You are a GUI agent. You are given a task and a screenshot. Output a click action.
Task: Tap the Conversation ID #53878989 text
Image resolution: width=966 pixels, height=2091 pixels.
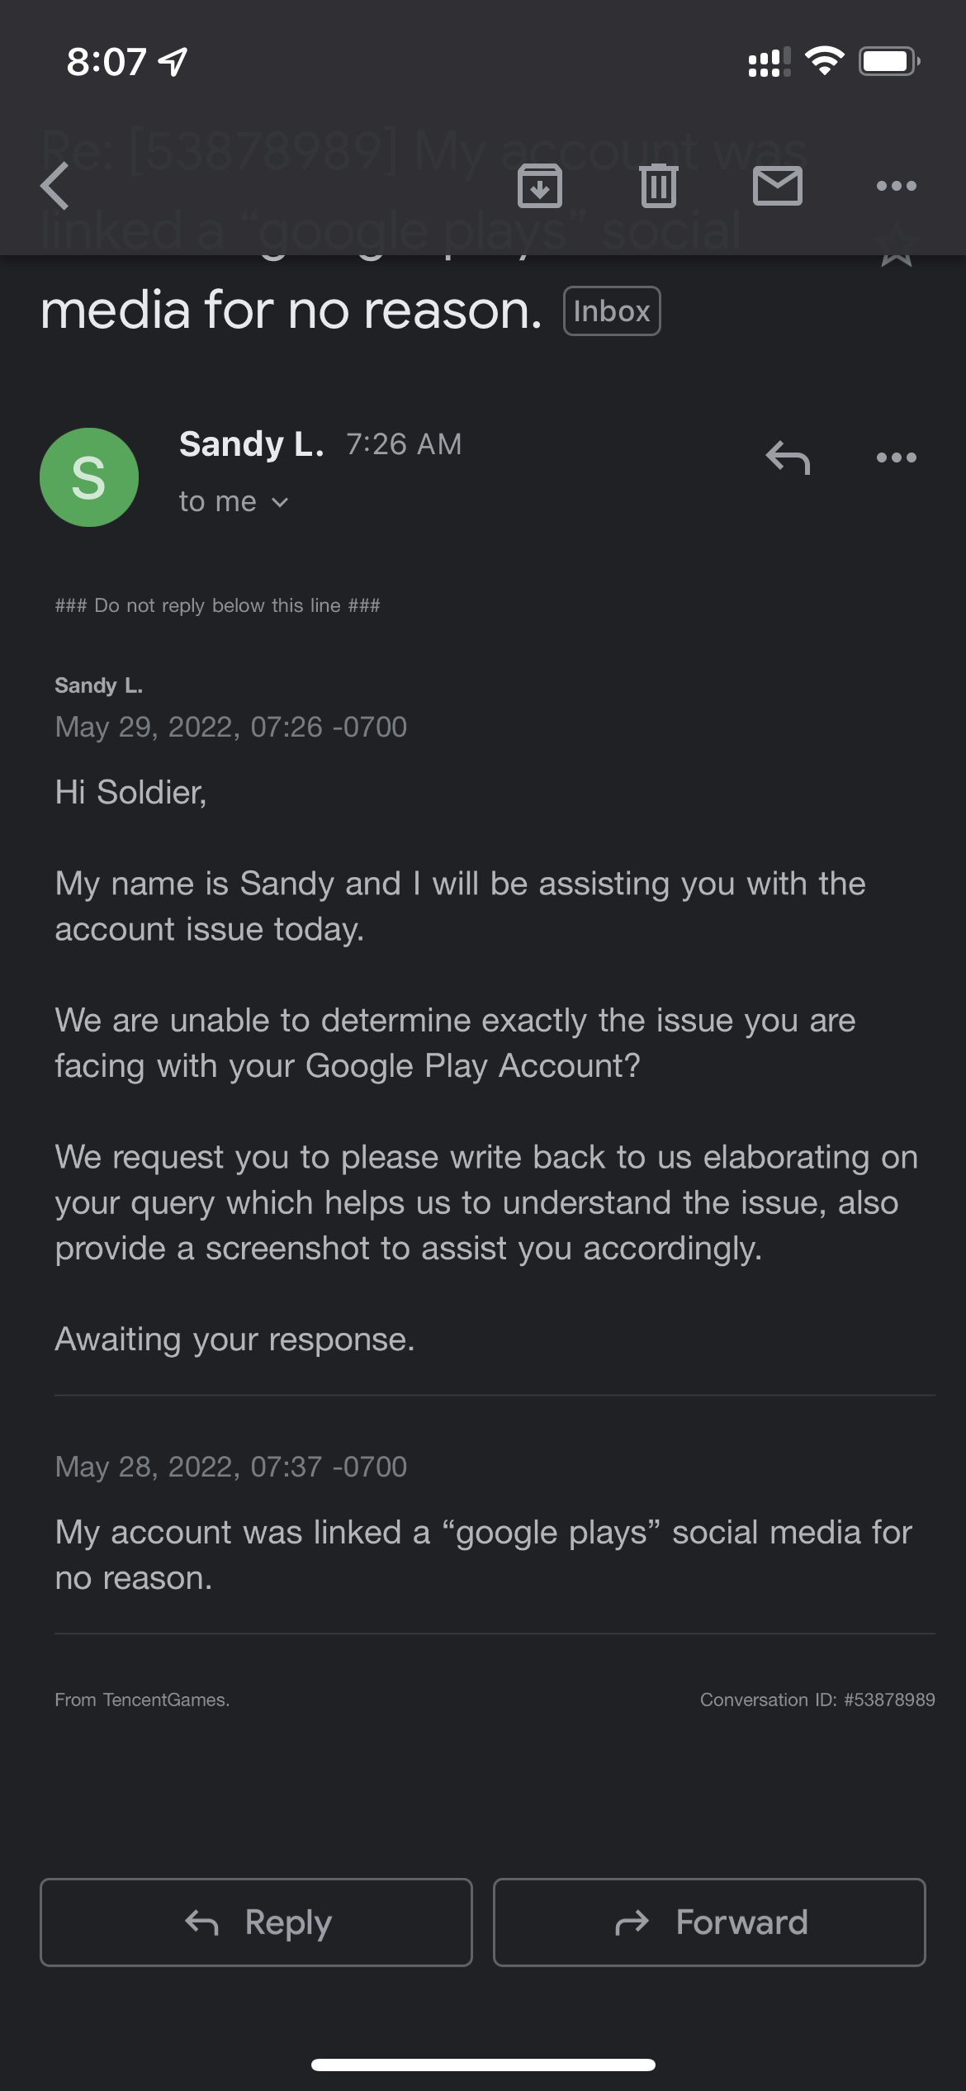817,1700
